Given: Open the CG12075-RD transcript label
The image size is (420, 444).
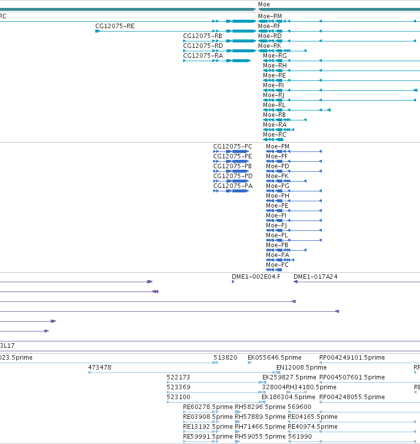Looking at the screenshot, I should (203, 46).
